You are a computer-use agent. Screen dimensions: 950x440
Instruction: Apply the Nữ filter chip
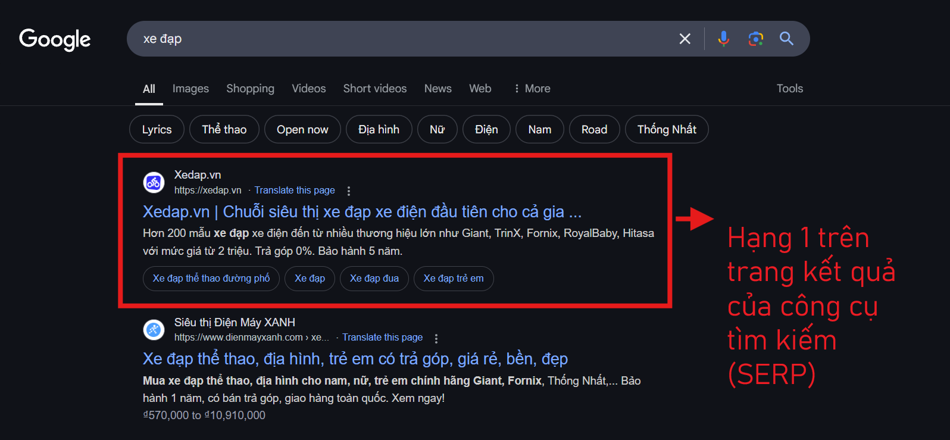[x=437, y=129]
